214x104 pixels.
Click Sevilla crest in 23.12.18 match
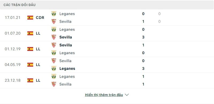point(54,84)
